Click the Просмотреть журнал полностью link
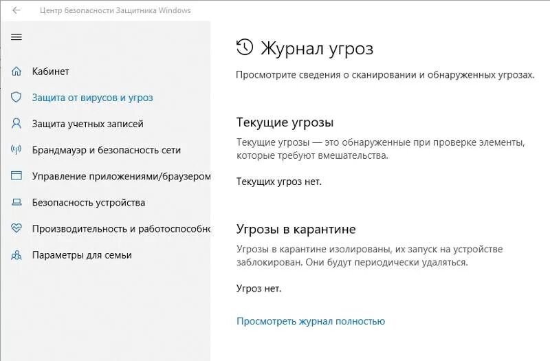 point(311,321)
